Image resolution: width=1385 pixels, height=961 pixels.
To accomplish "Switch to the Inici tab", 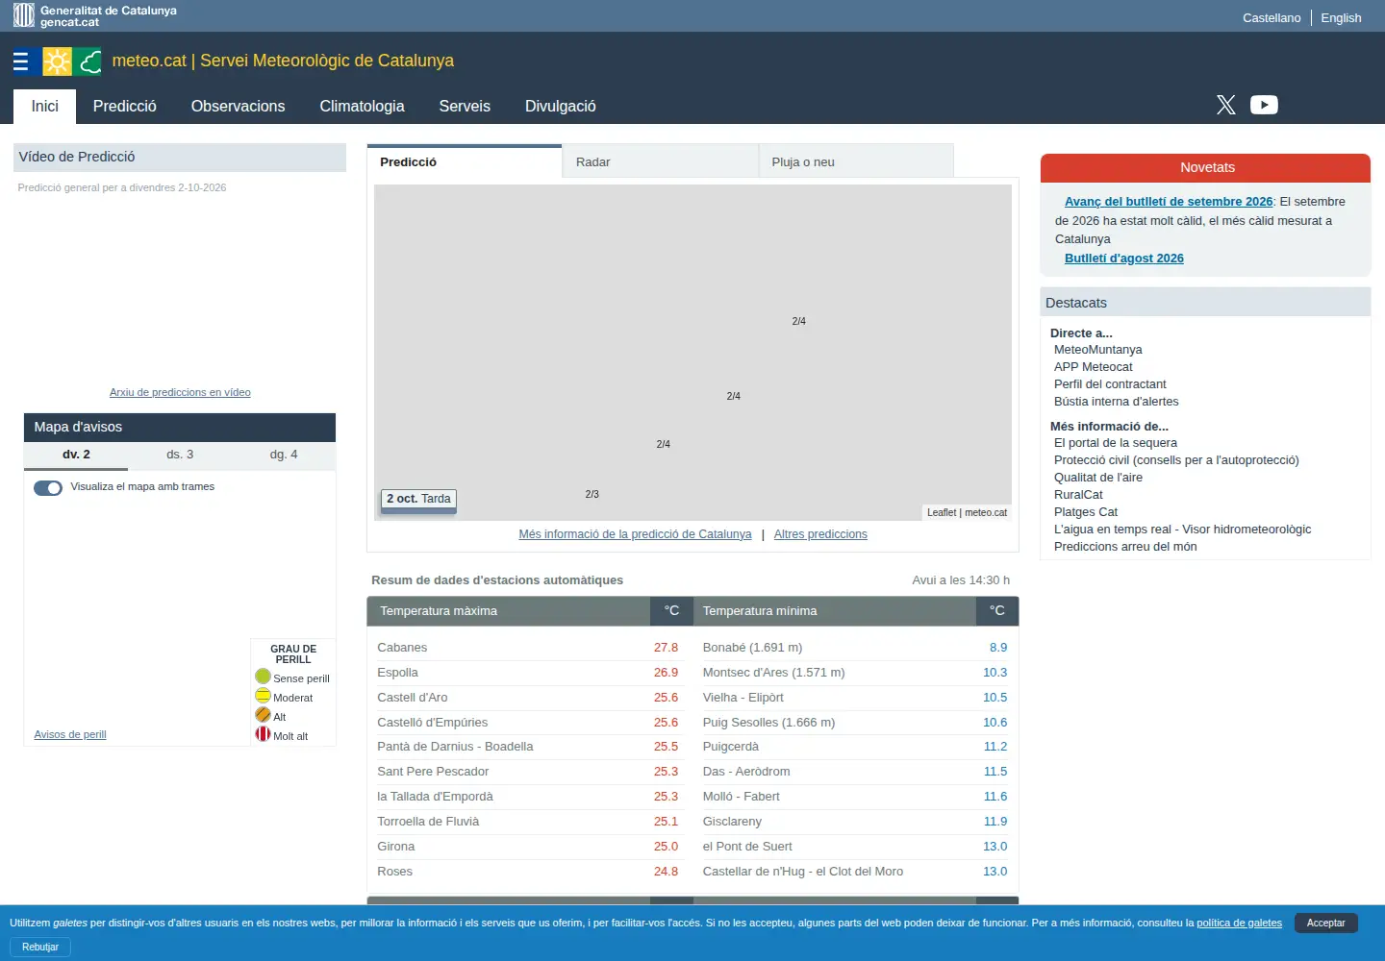I will click(45, 107).
